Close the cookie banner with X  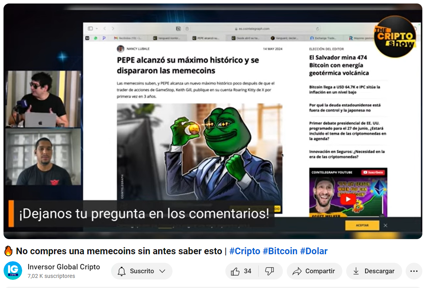coord(385,226)
